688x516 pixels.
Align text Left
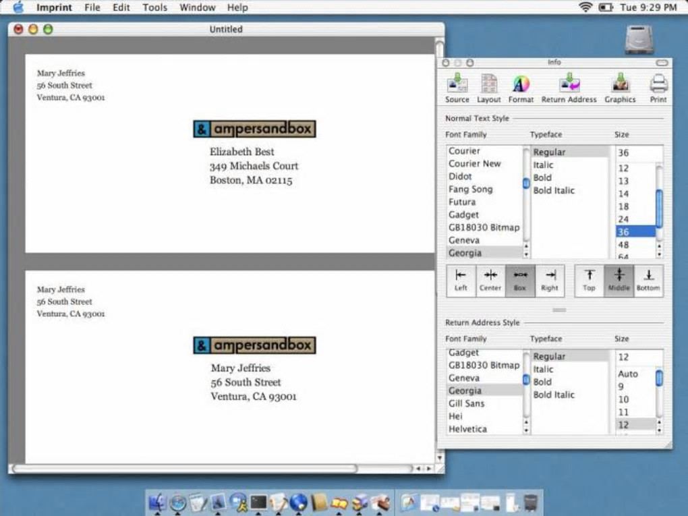point(461,281)
